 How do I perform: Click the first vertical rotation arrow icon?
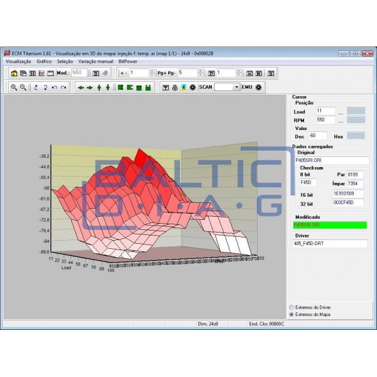coord(36,87)
